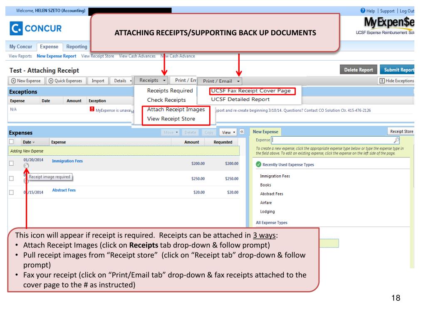Click the Hide Exceptions button
Viewport: 426px width, 319px height.
click(x=396, y=81)
